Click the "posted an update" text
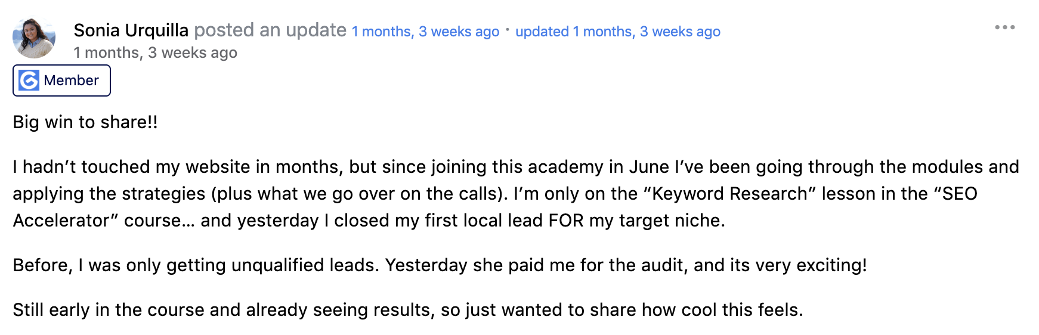 point(270,30)
